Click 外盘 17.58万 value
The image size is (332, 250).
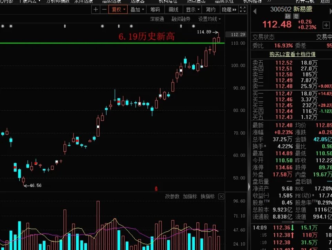(x=282, y=174)
